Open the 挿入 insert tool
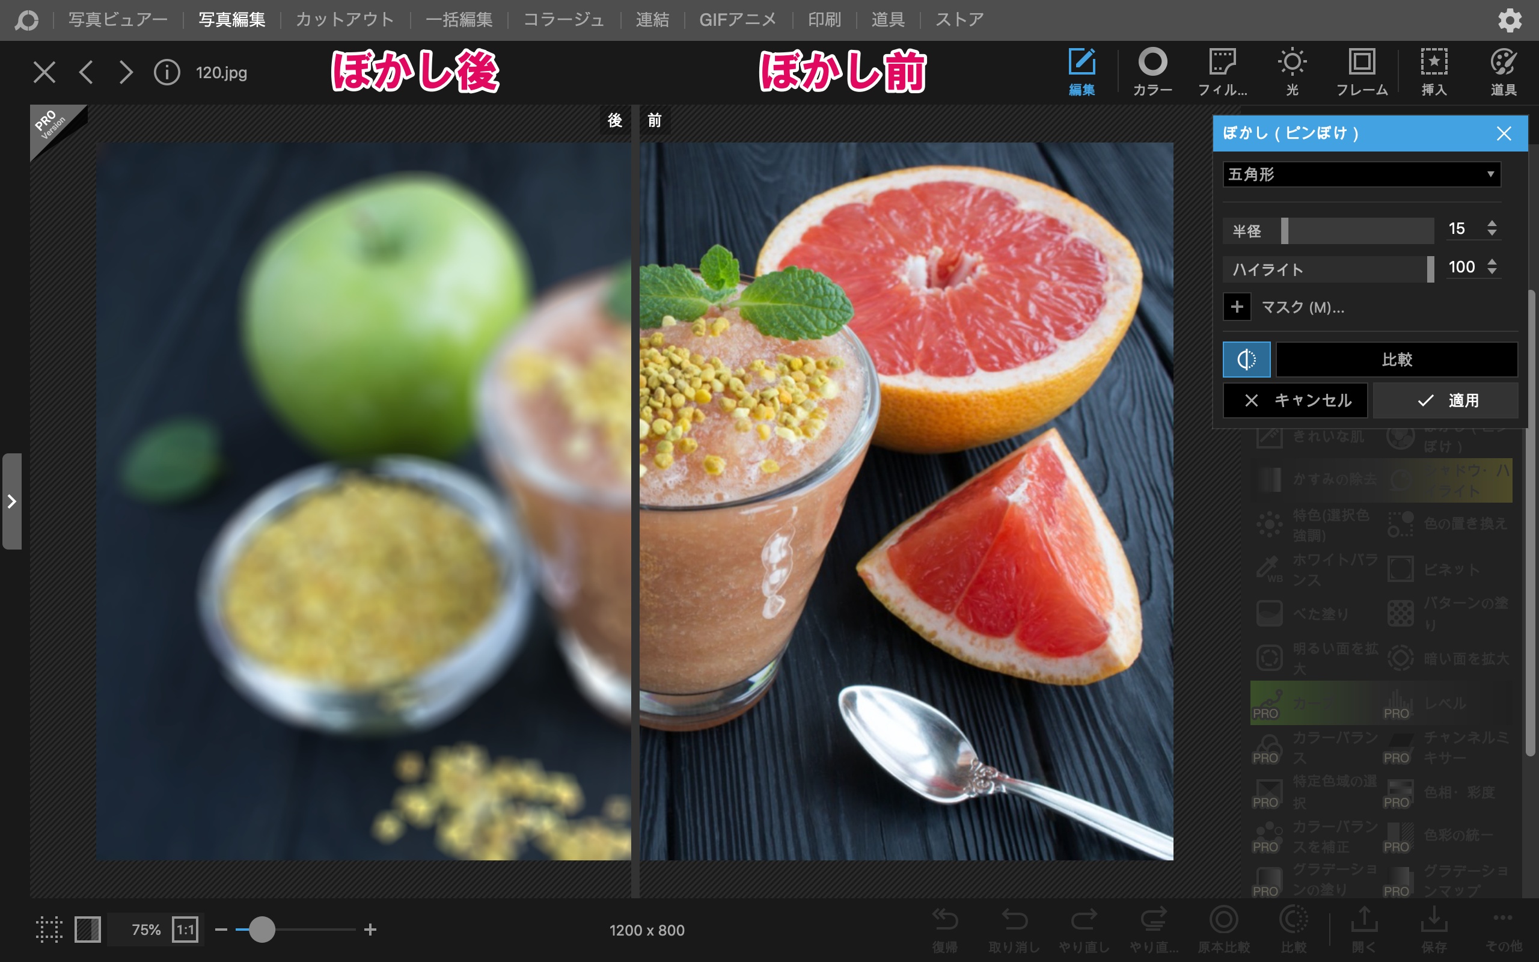Image resolution: width=1539 pixels, height=962 pixels. tap(1434, 72)
